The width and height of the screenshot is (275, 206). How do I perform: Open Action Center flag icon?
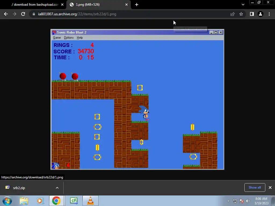coord(241,201)
